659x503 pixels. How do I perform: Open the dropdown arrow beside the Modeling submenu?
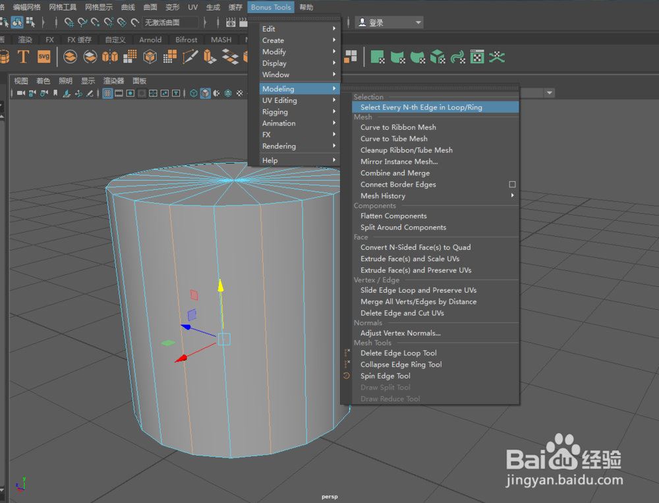(x=334, y=89)
